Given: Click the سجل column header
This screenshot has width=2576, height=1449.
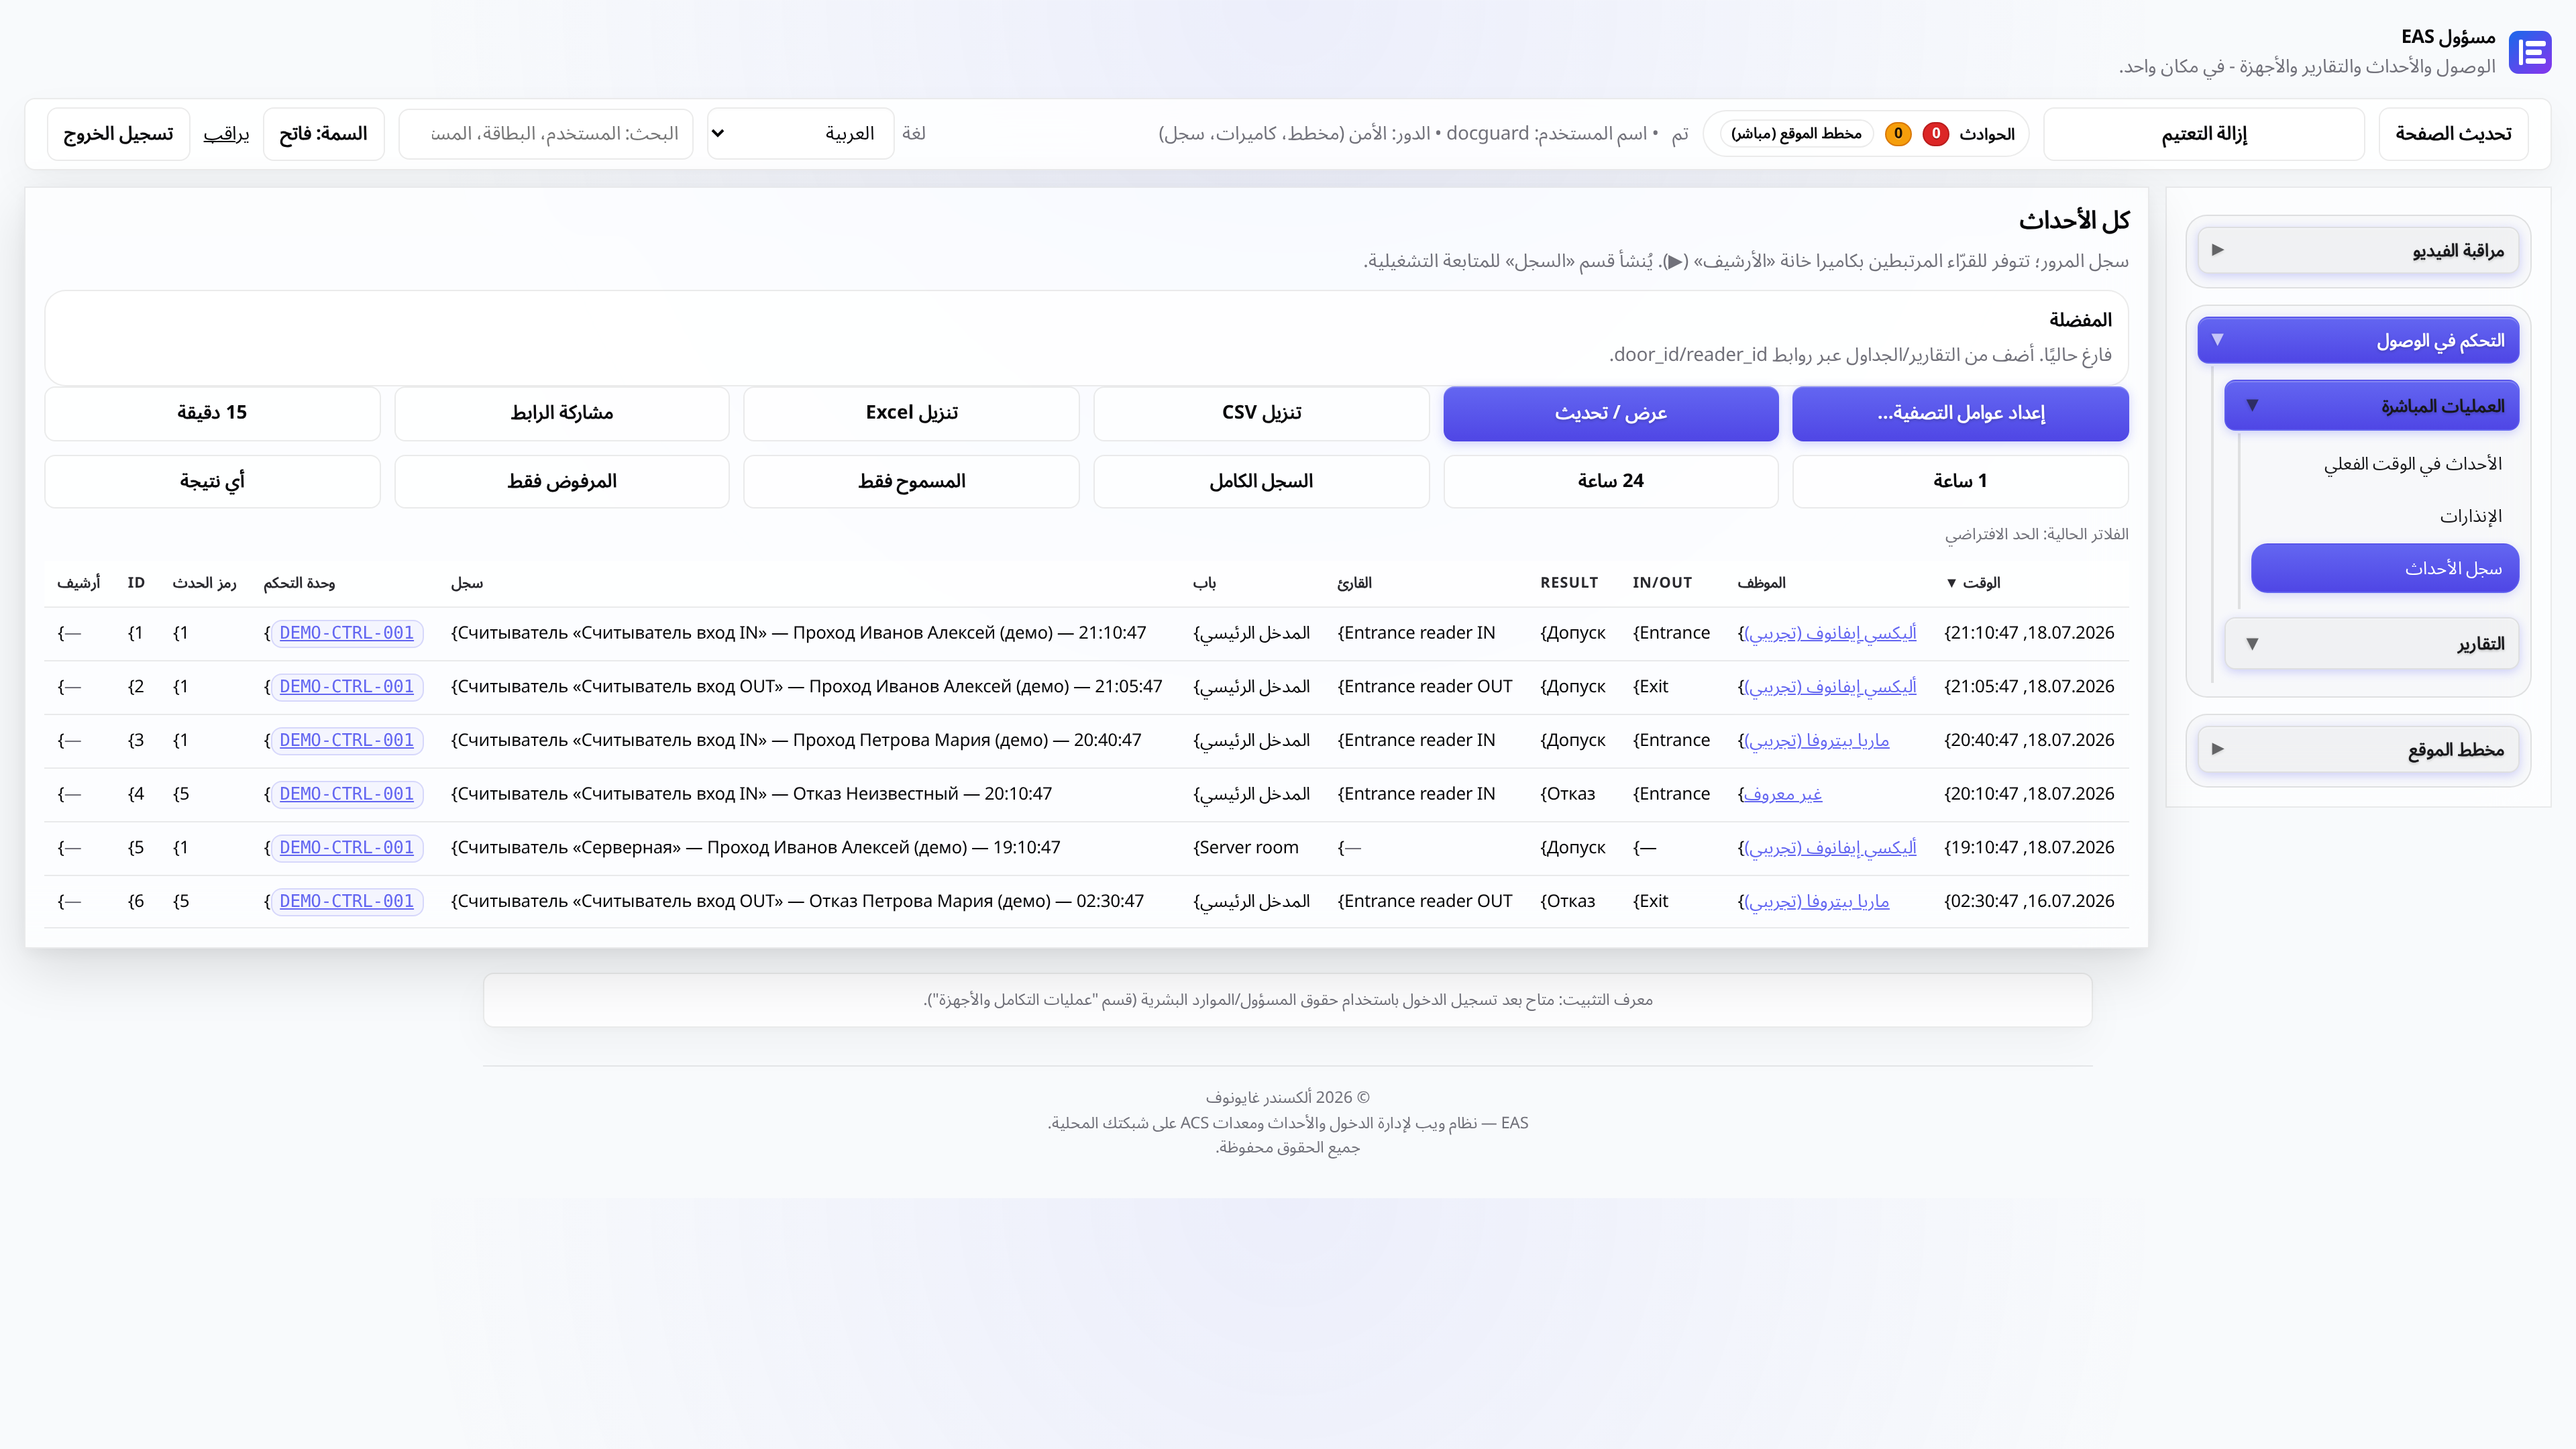Looking at the screenshot, I should tap(467, 582).
